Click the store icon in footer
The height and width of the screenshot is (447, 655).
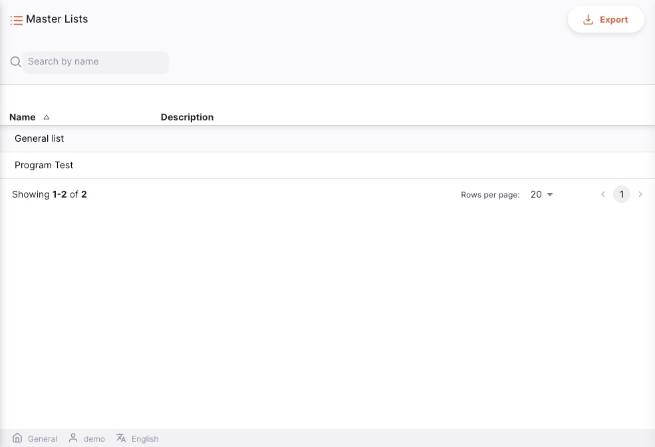[17, 438]
